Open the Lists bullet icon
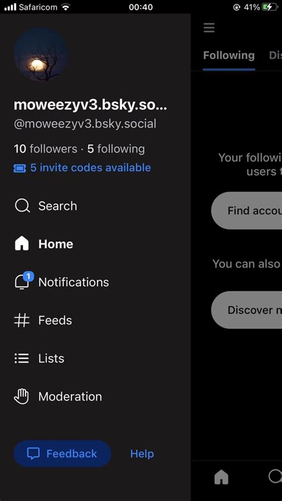 click(22, 358)
